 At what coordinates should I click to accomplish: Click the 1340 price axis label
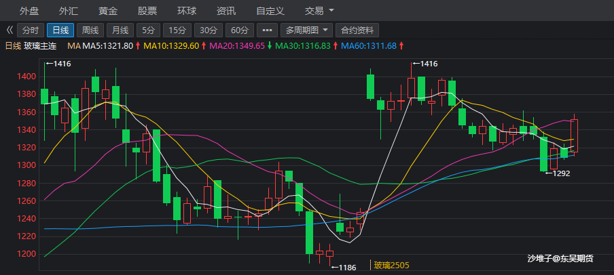[26, 129]
